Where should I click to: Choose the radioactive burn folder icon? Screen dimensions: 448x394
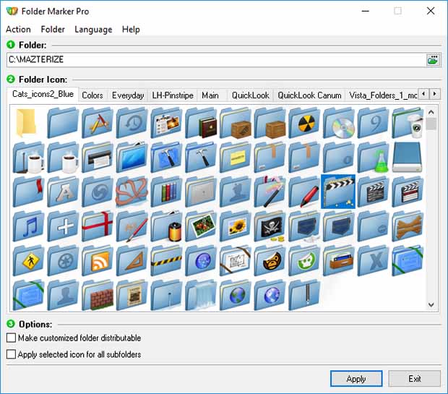303,122
